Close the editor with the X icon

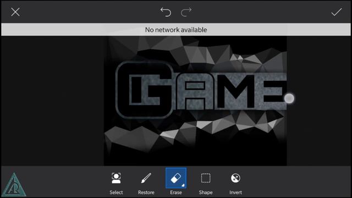(x=15, y=12)
